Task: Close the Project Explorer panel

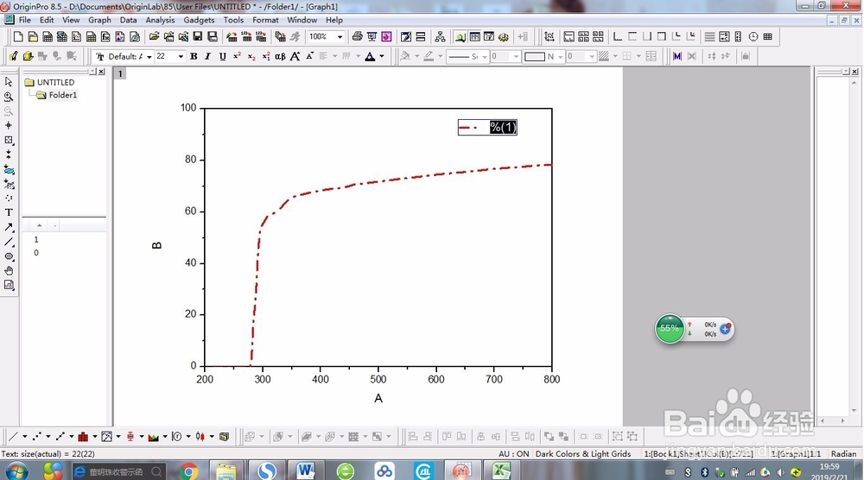Action: (101, 72)
